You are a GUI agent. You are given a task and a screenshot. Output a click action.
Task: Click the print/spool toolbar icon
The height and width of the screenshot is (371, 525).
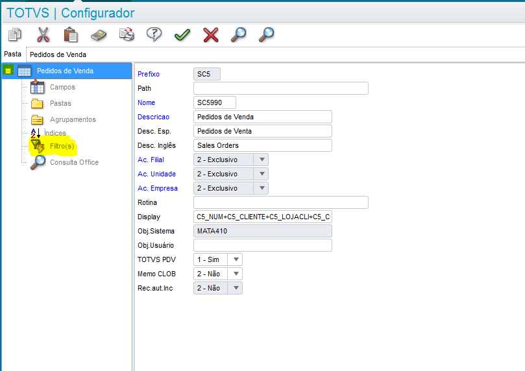point(127,34)
